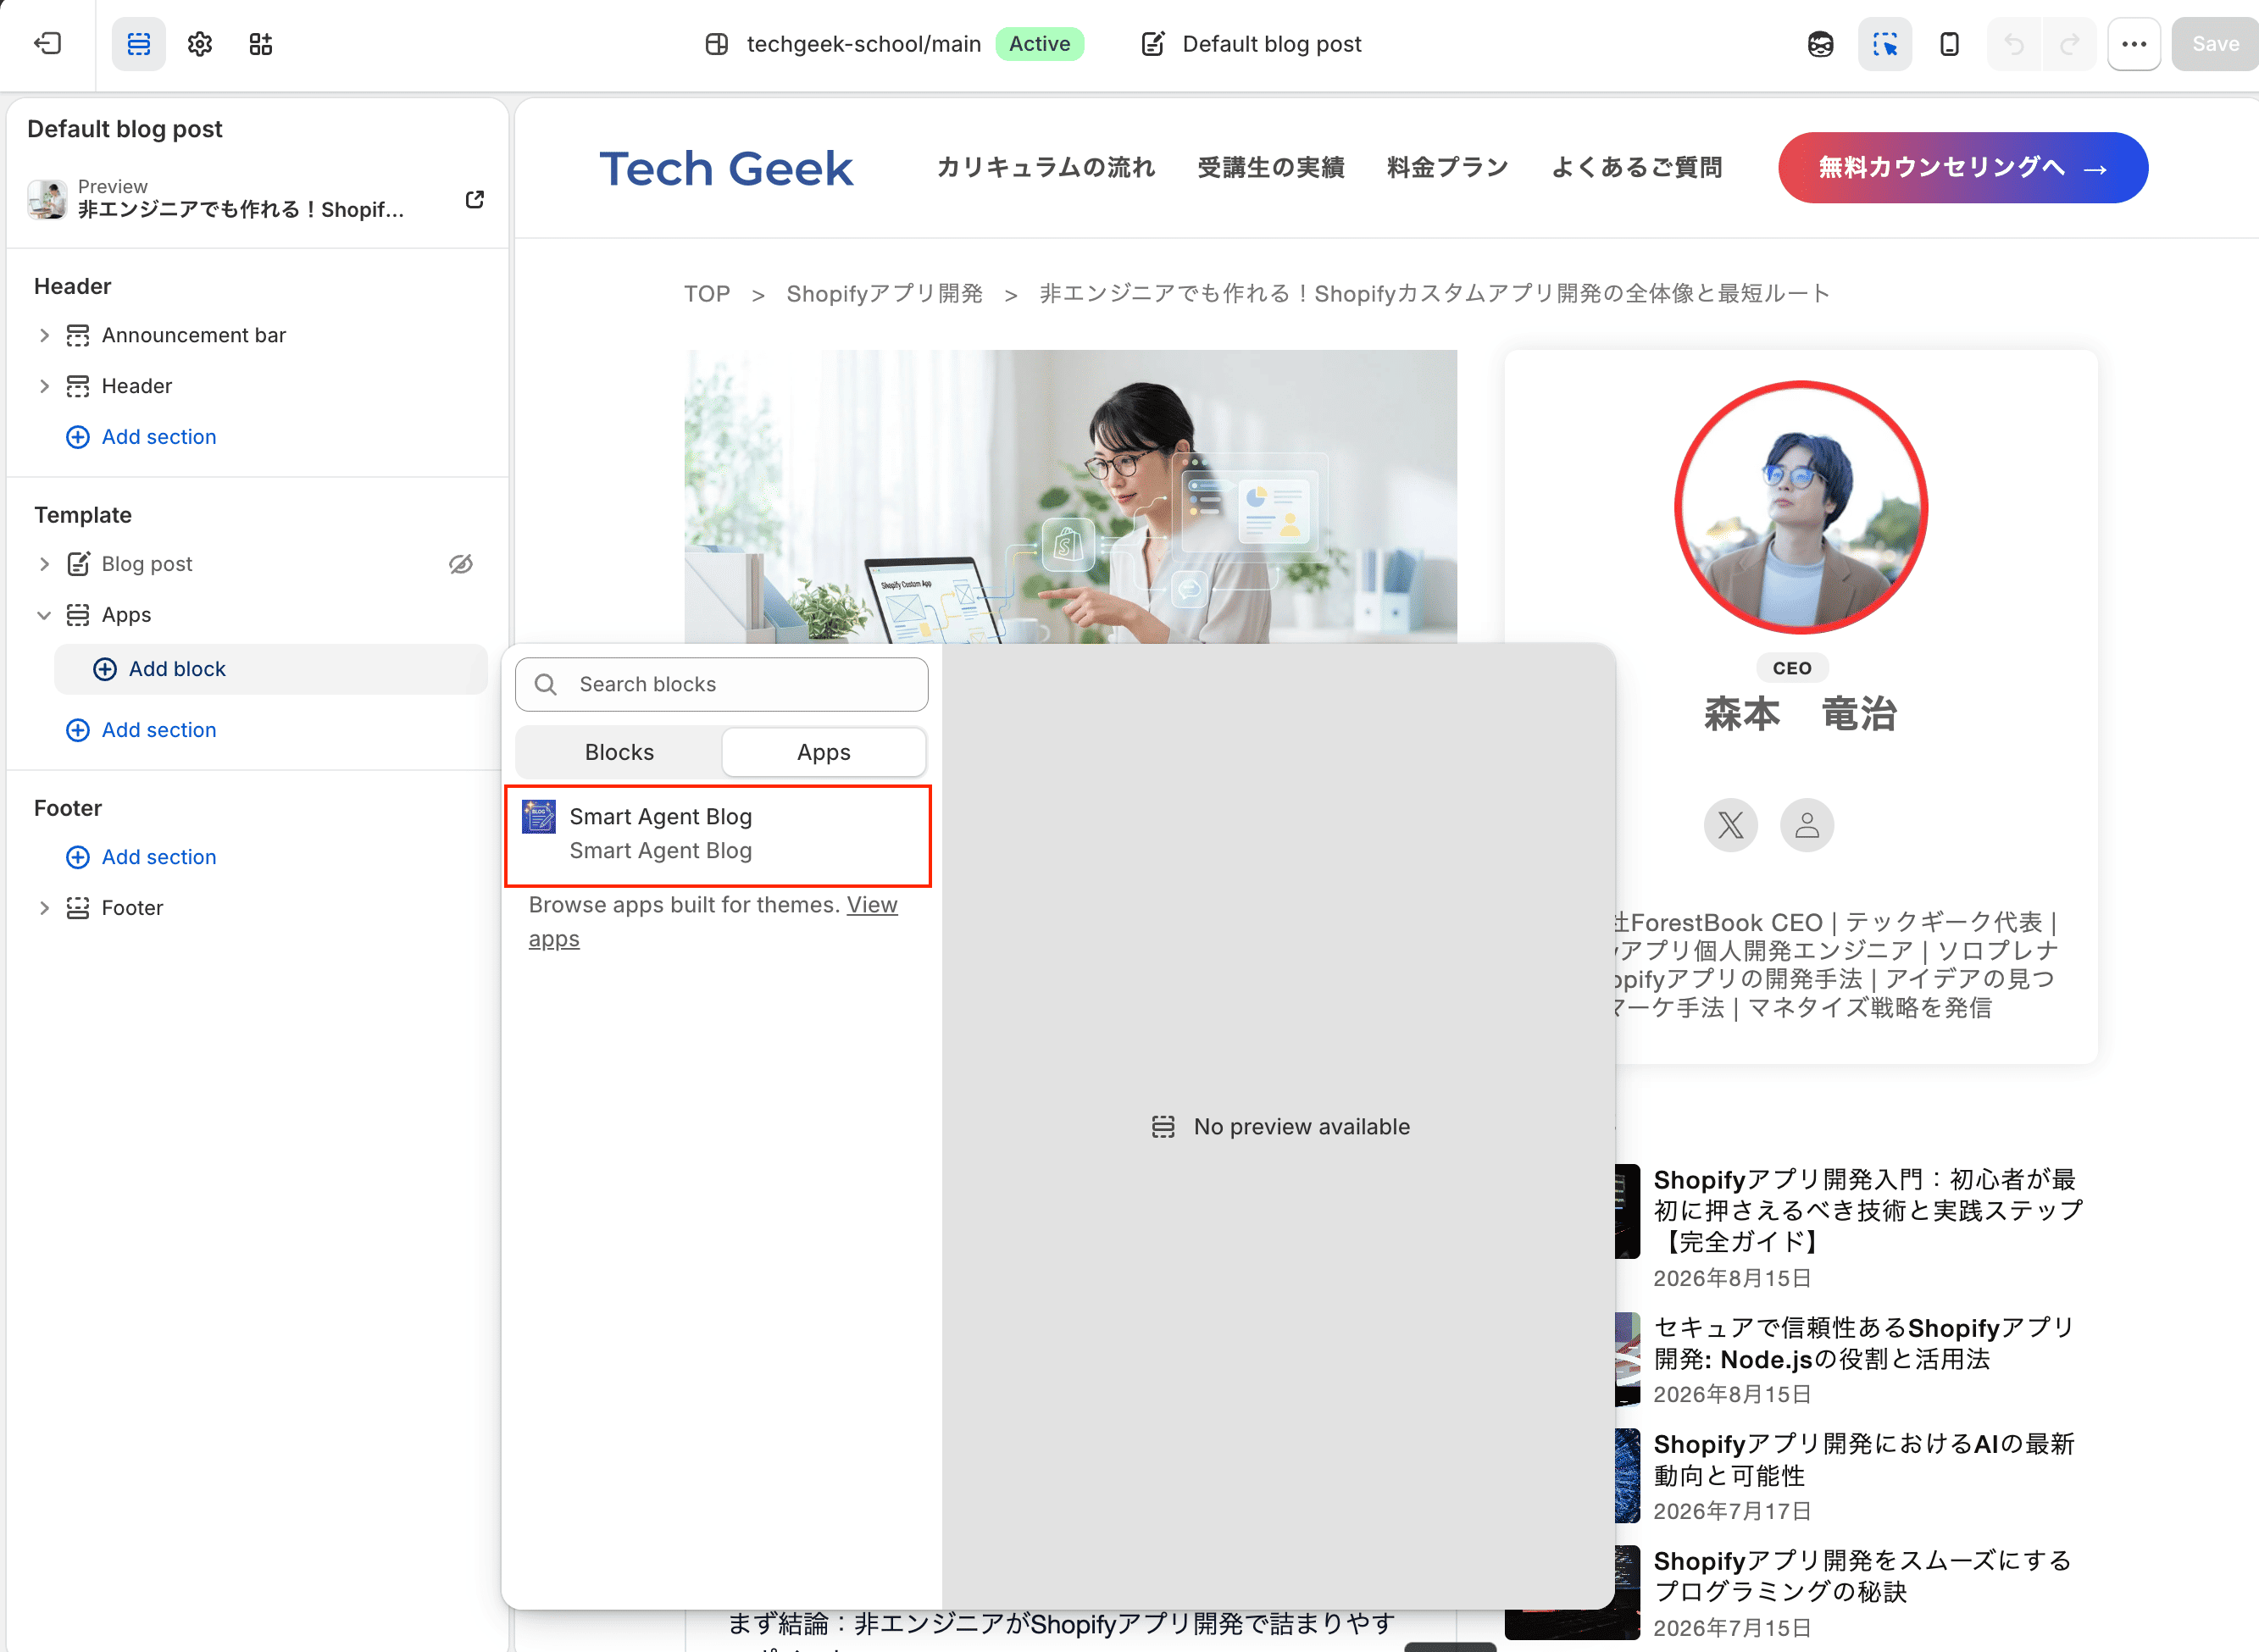The width and height of the screenshot is (2259, 1652).
Task: Click the Active theme status badge
Action: pyautogui.click(x=1039, y=44)
